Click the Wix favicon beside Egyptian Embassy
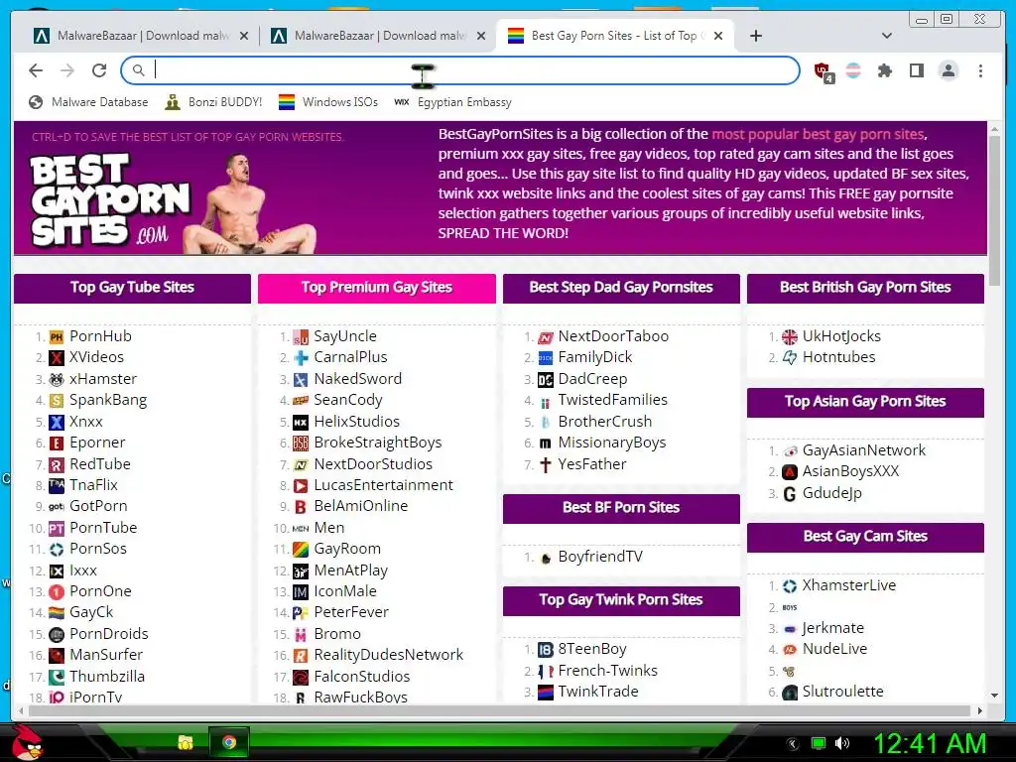 pyautogui.click(x=402, y=102)
